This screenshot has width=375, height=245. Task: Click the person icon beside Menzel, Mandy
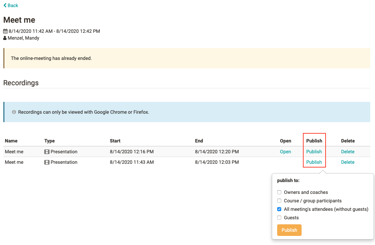coord(5,38)
